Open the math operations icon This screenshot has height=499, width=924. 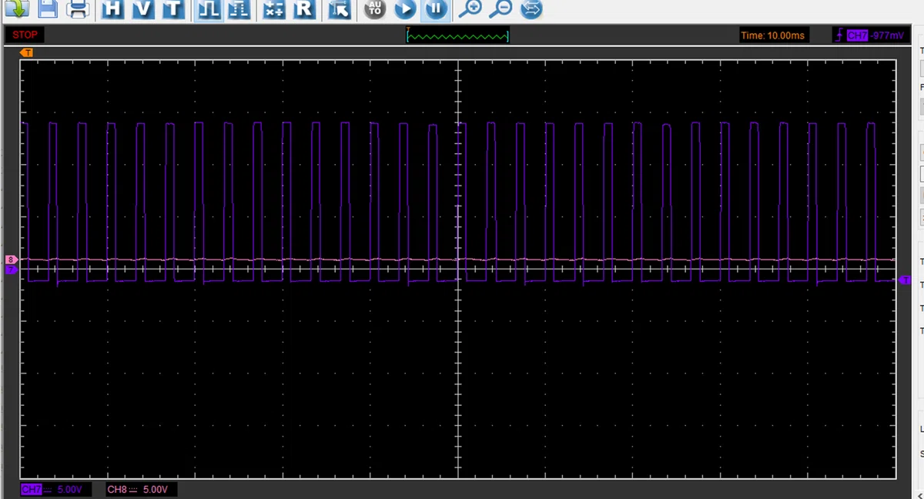point(273,9)
